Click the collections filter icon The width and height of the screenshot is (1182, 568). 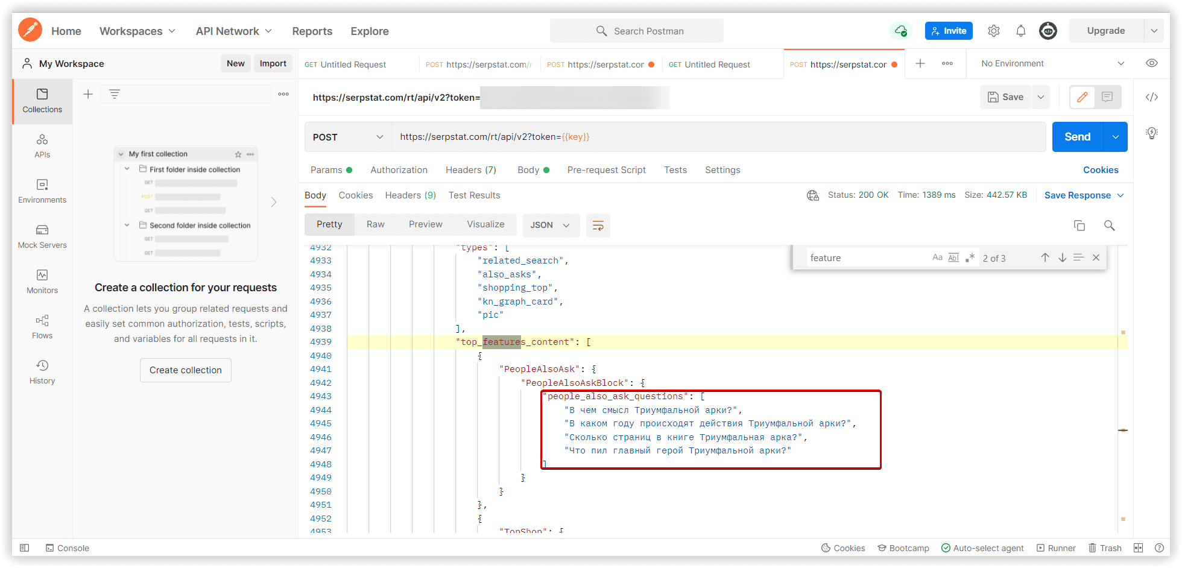tap(114, 94)
